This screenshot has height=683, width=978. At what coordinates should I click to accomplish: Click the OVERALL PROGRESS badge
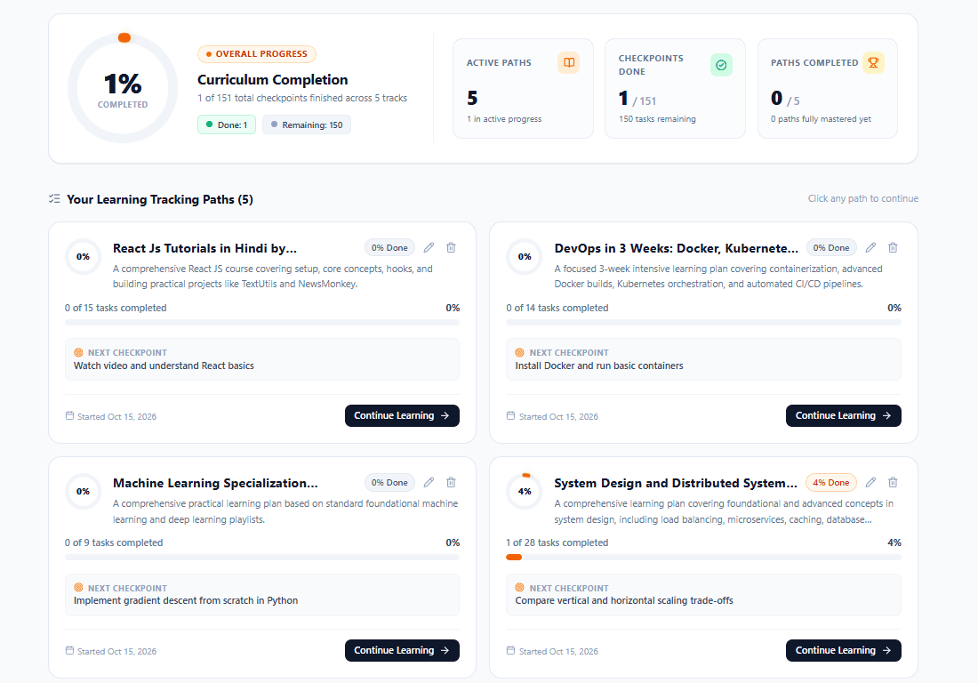(x=257, y=54)
